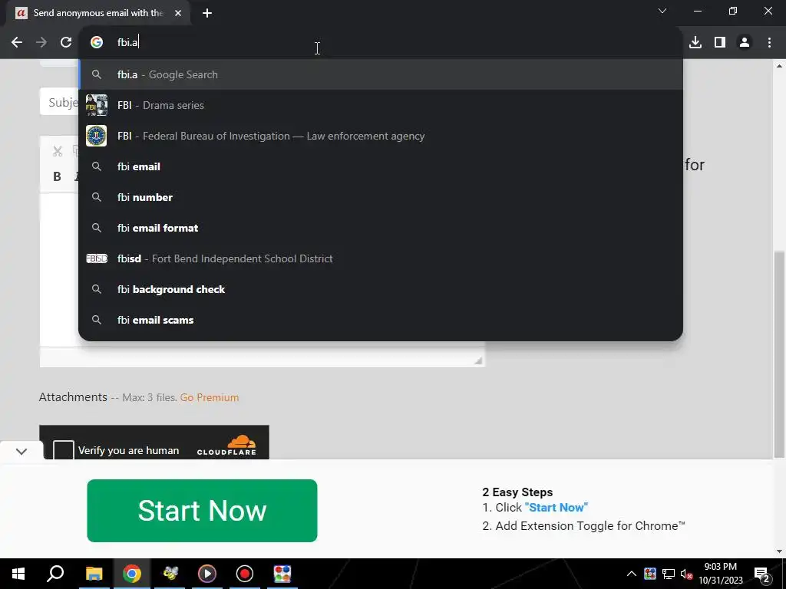
Task: Open the Chrome profile avatar
Action: [745, 43]
